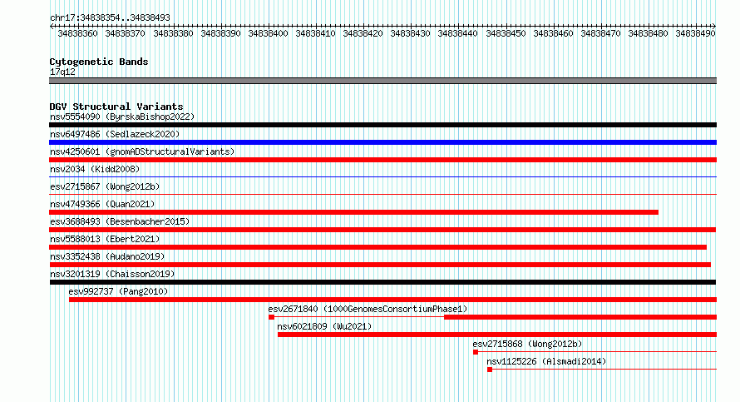Click ruler position 34838460
The image size is (740, 402).
(x=553, y=33)
